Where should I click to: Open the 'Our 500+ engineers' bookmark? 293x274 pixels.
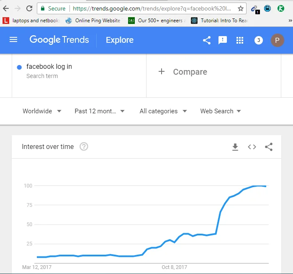pyautogui.click(x=157, y=21)
